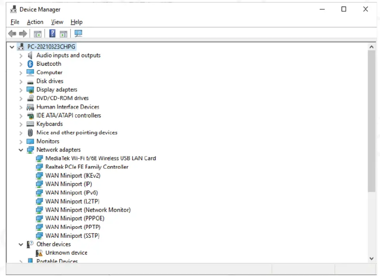Collapse the Network adapters node
The image size is (380, 277).
pos(21,150)
